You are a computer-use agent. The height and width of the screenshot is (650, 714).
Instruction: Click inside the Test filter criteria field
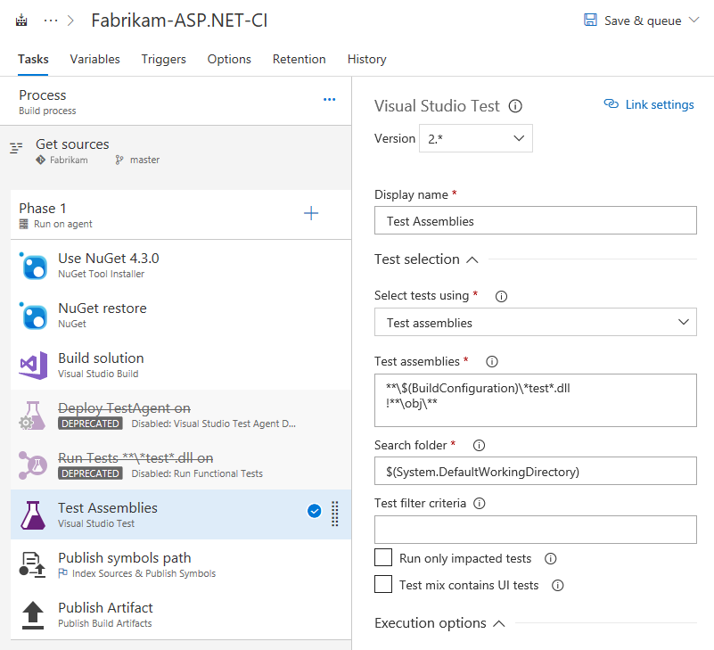click(x=535, y=529)
